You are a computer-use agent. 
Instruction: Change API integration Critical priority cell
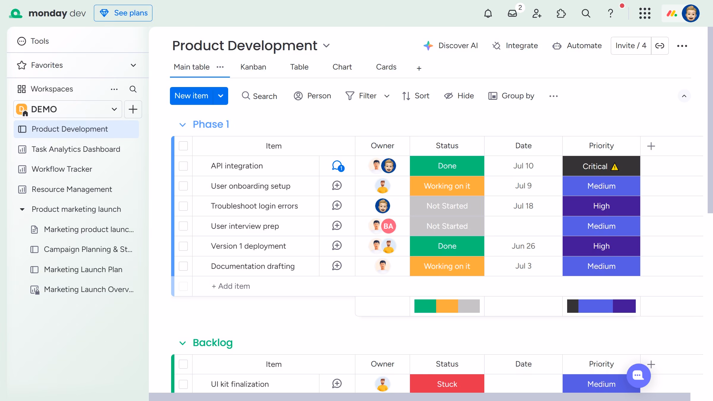click(601, 166)
